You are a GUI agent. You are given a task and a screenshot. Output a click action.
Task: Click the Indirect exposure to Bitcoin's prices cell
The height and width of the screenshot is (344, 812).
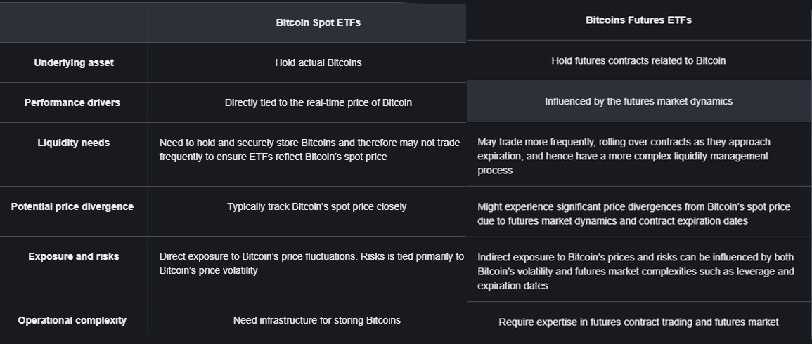pos(636,271)
